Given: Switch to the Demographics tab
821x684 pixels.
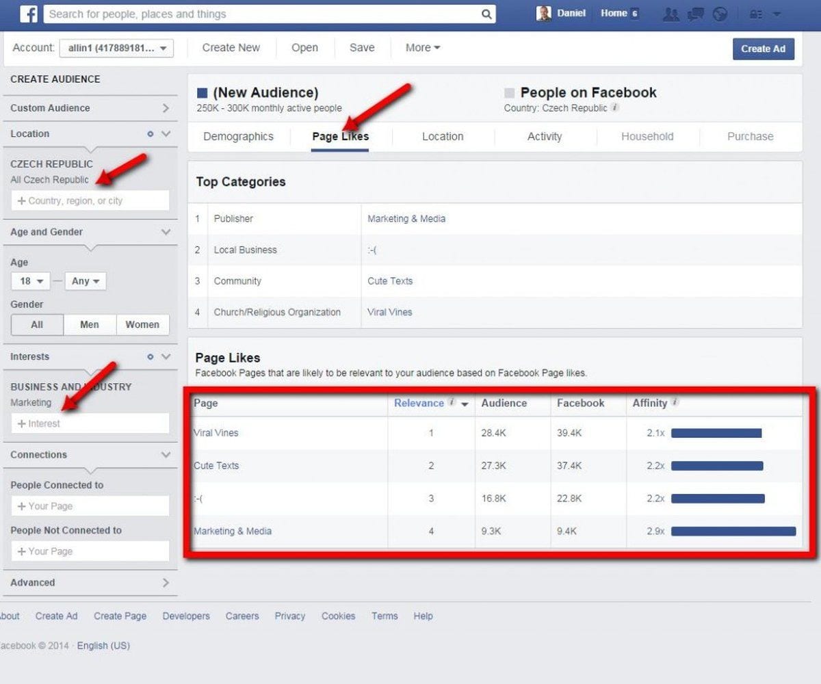Looking at the screenshot, I should coord(238,137).
